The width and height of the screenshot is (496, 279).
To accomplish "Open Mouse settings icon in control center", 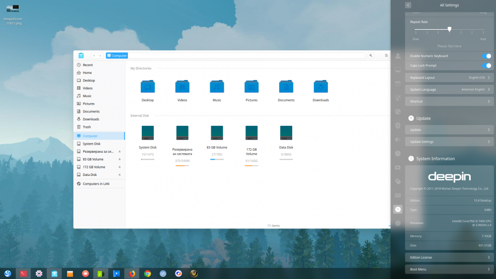I will click(398, 181).
